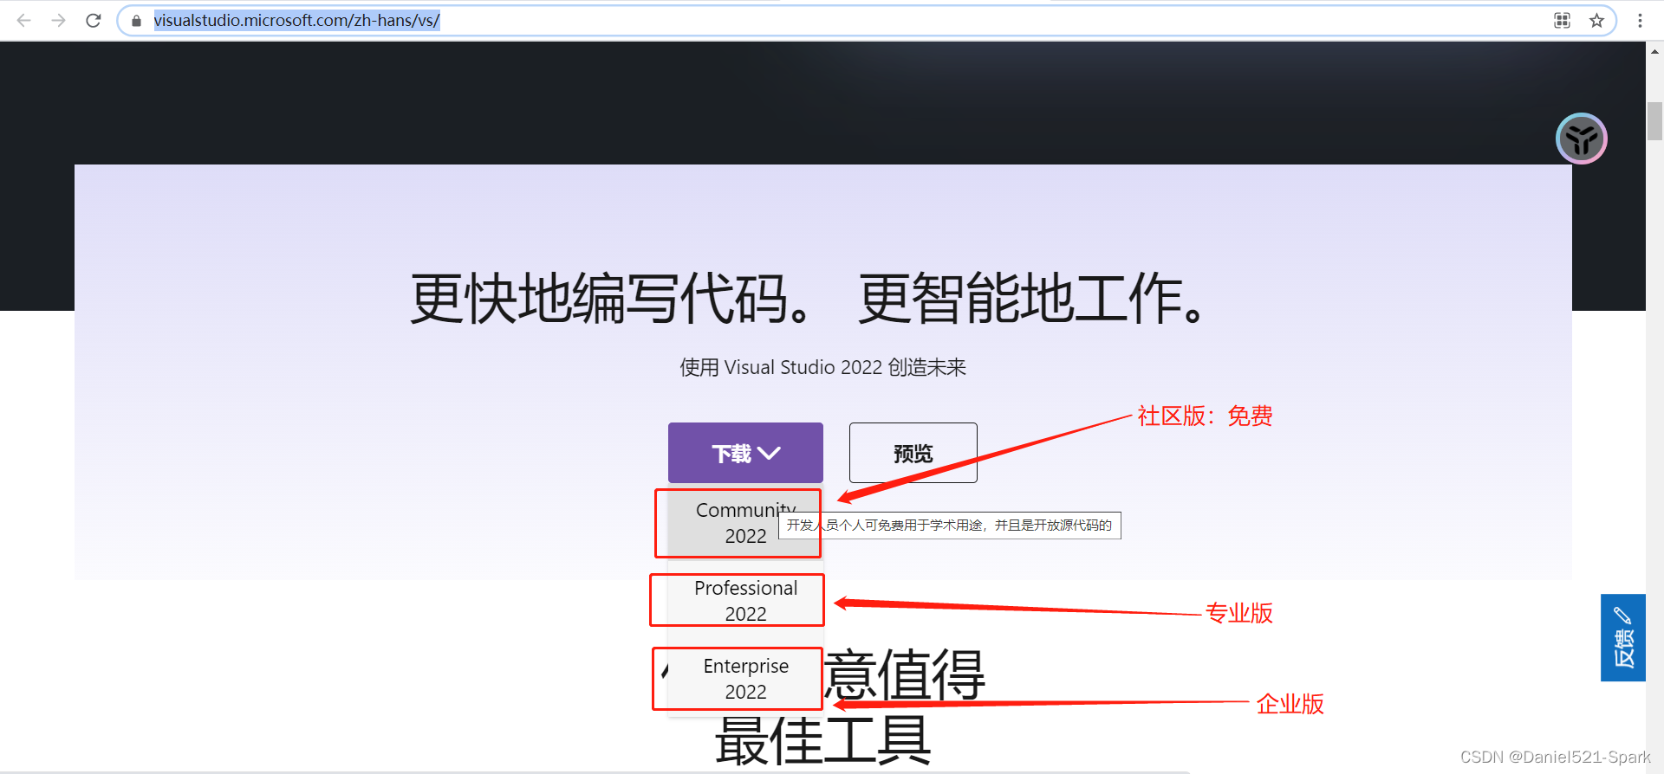
Task: Click the page scrollbar thumb
Action: pyautogui.click(x=1654, y=121)
